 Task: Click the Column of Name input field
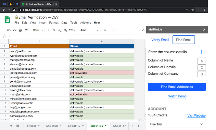tap(202, 61)
